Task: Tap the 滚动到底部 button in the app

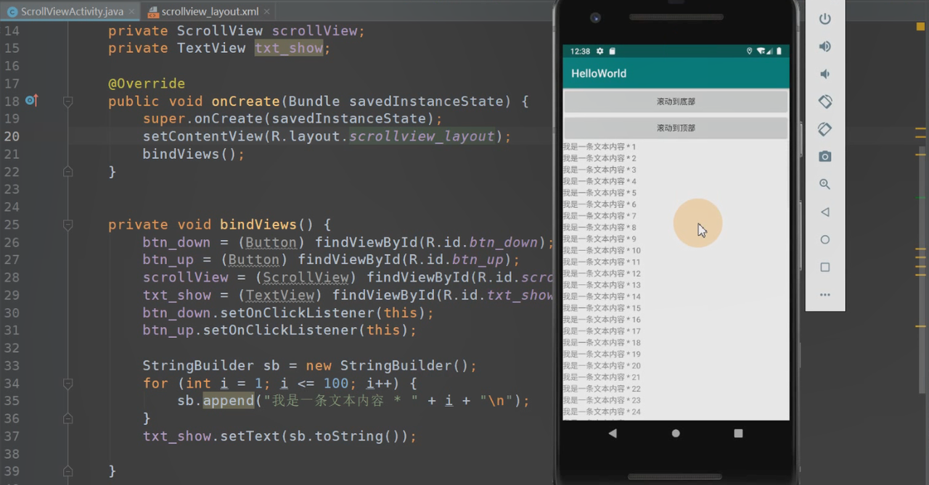Action: click(x=676, y=101)
